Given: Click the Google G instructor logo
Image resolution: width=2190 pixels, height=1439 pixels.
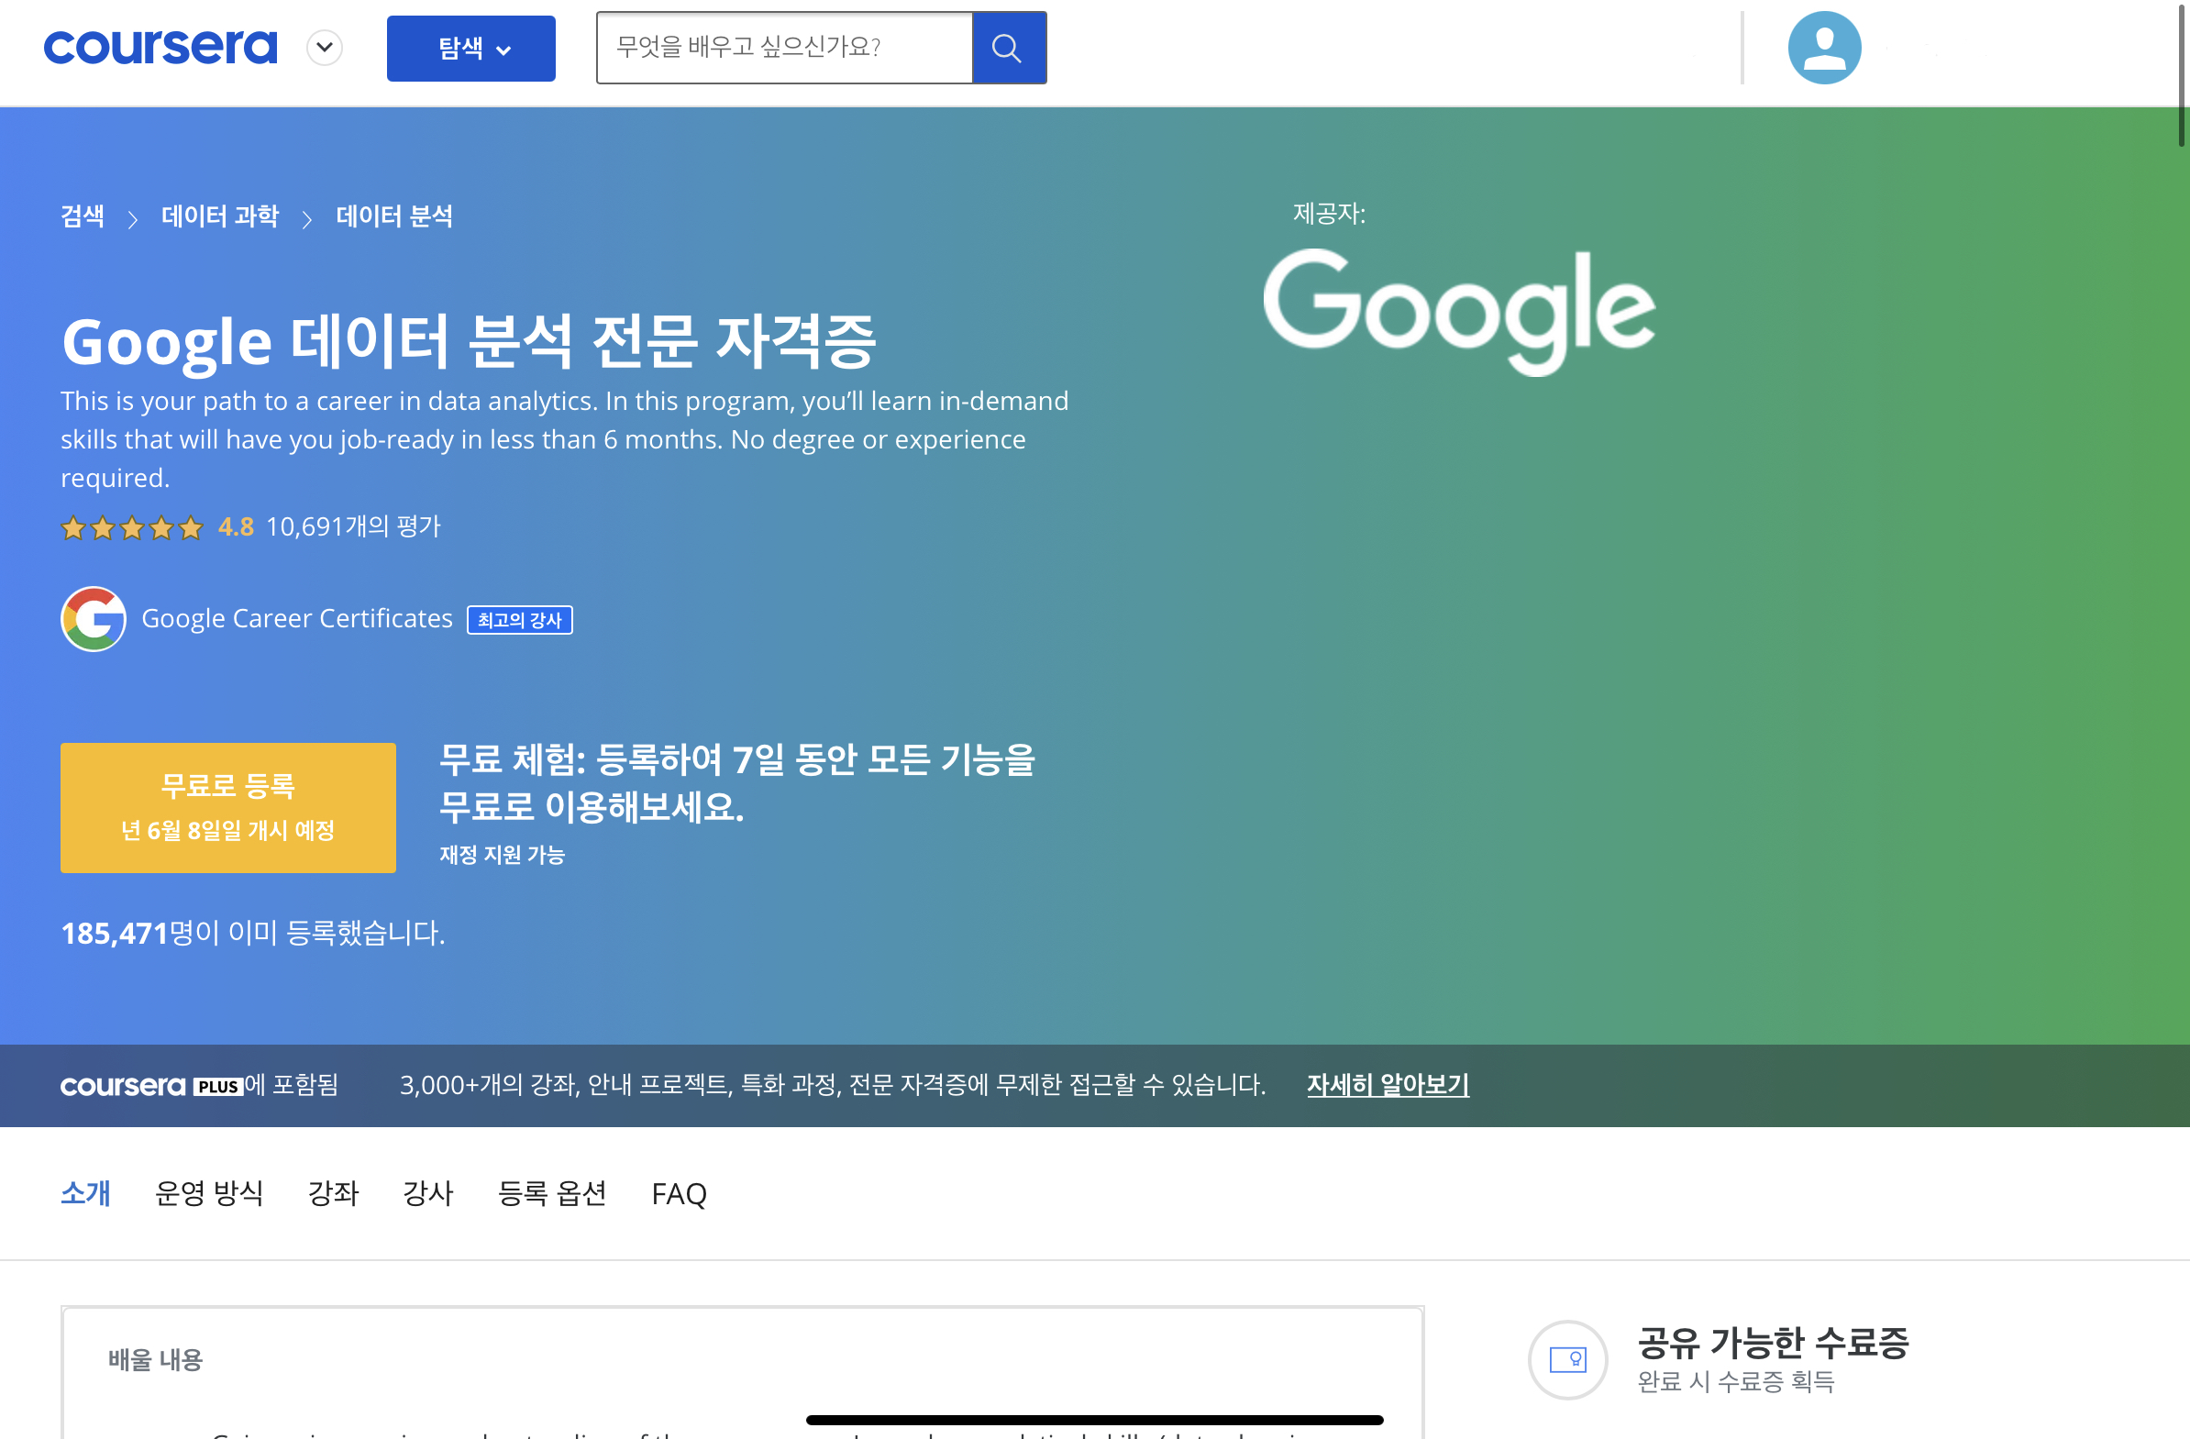Looking at the screenshot, I should tap(94, 619).
